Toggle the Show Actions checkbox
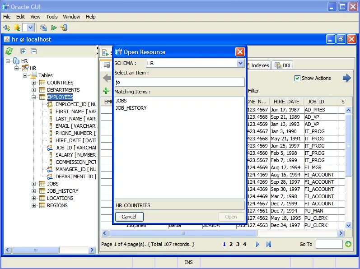The image size is (360, 269). (x=297, y=78)
